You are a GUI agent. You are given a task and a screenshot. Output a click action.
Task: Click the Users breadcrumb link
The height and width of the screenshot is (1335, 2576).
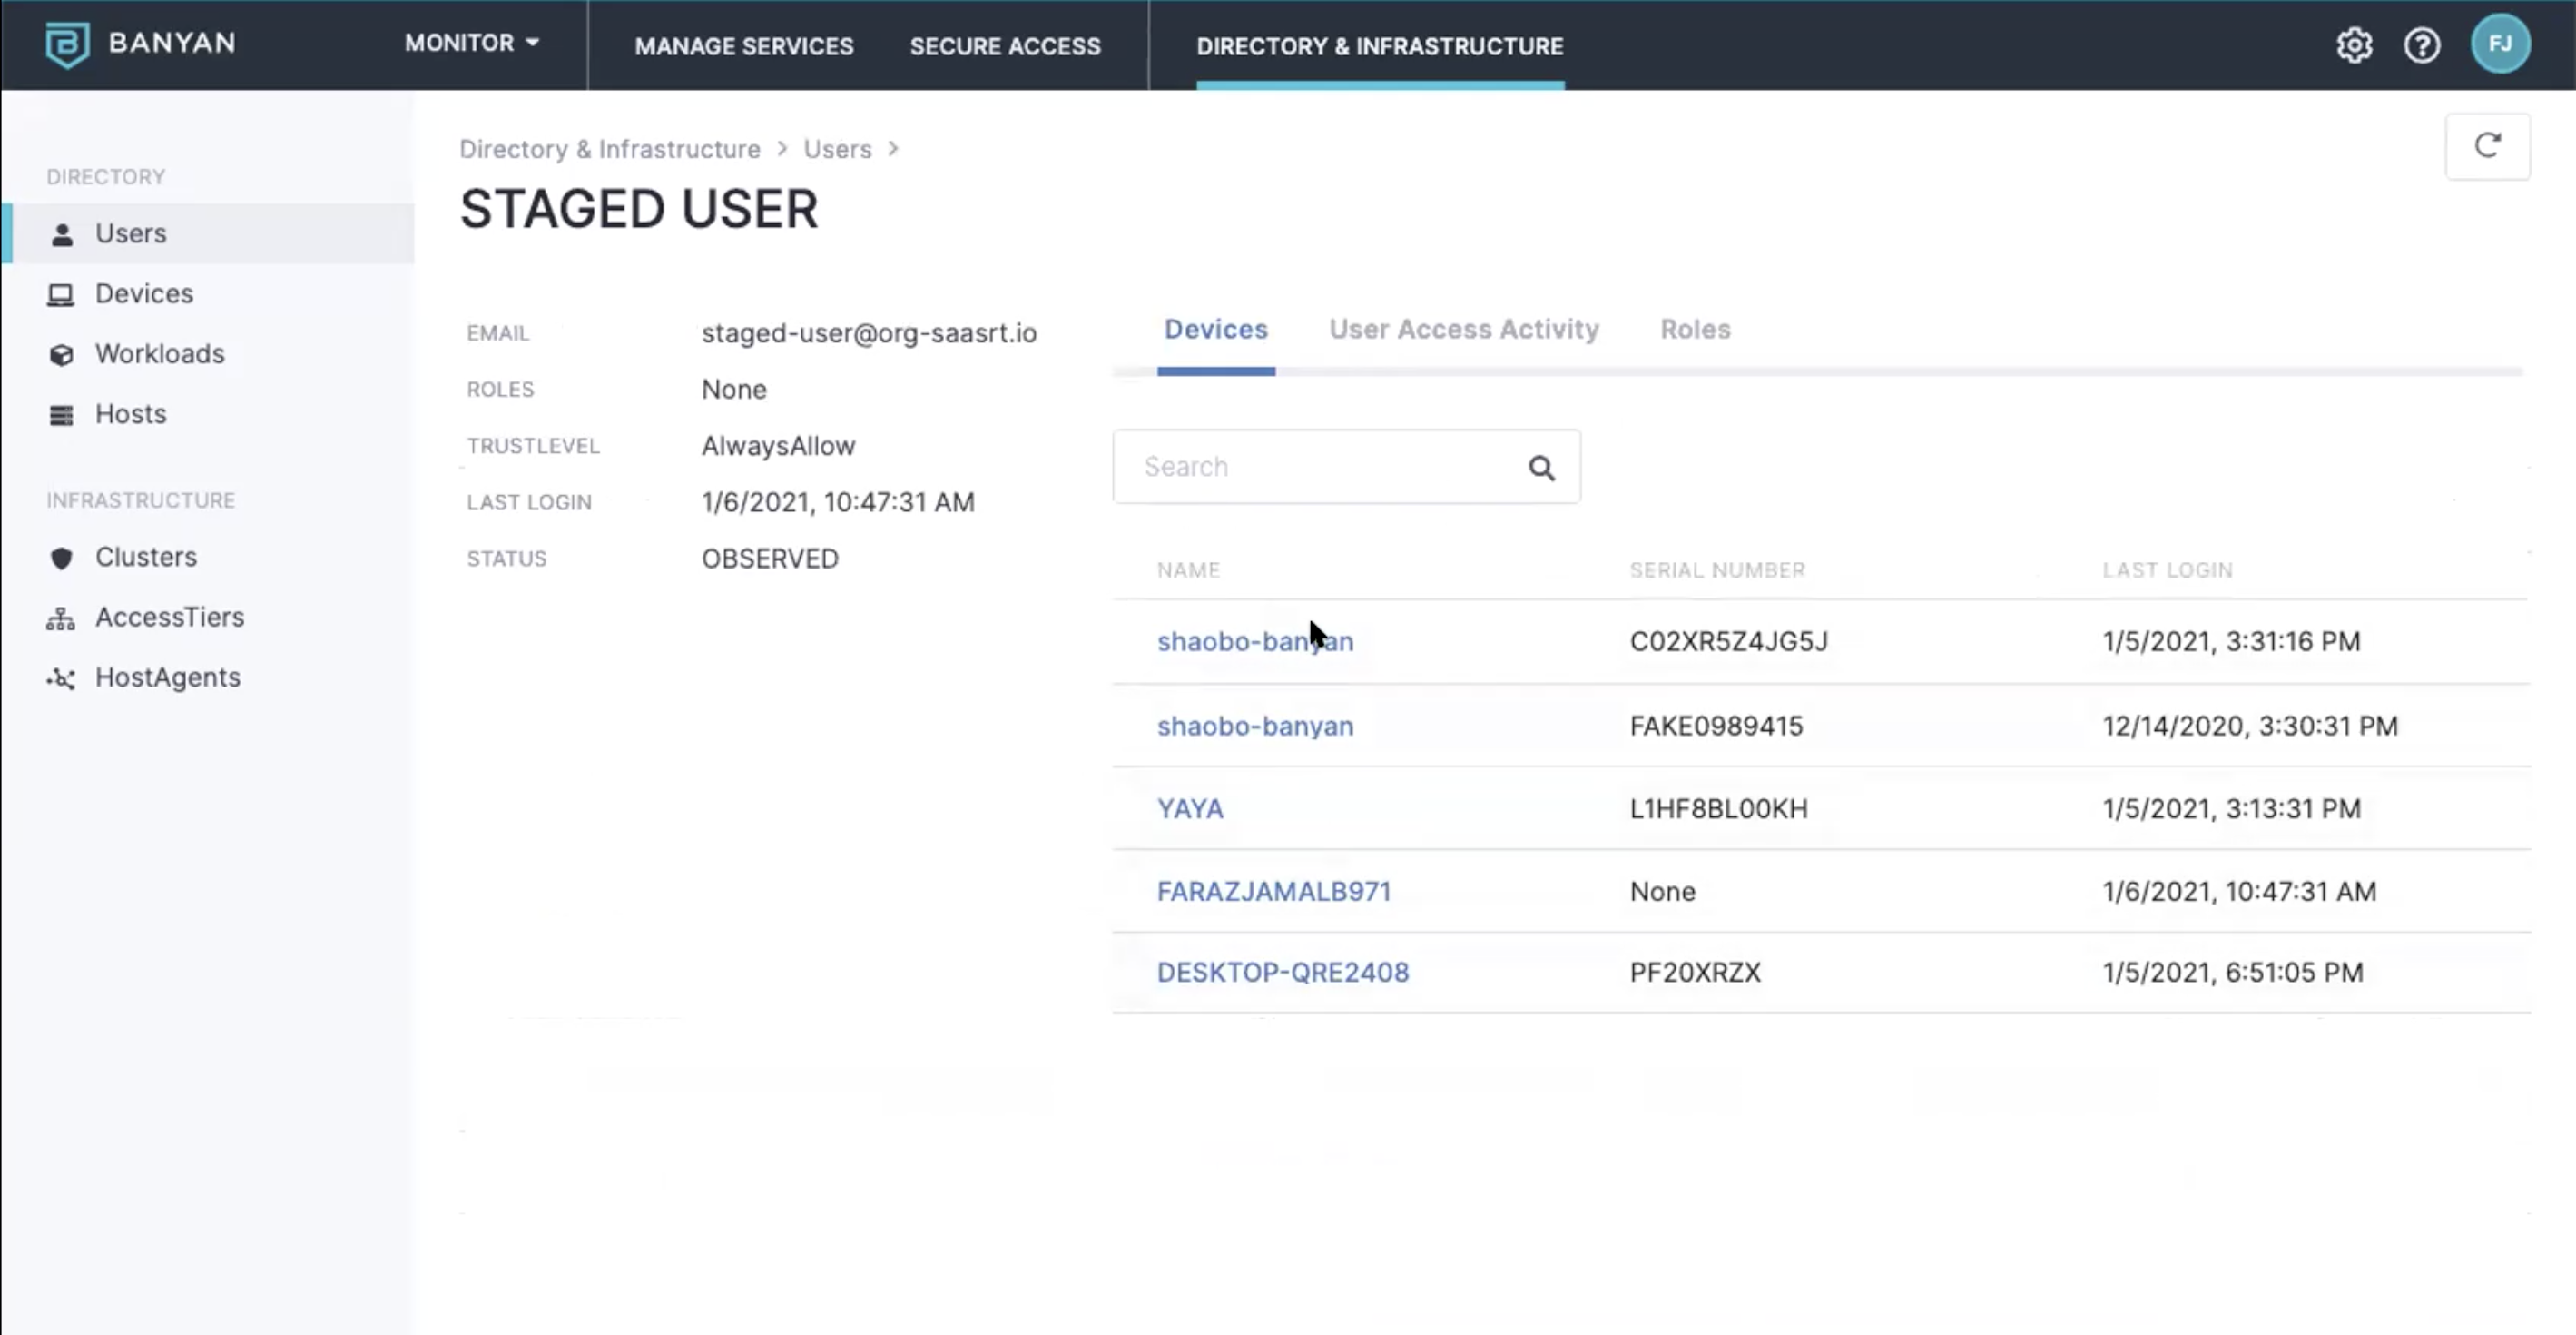(837, 149)
